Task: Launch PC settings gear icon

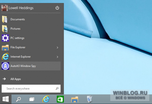Action: (5, 38)
